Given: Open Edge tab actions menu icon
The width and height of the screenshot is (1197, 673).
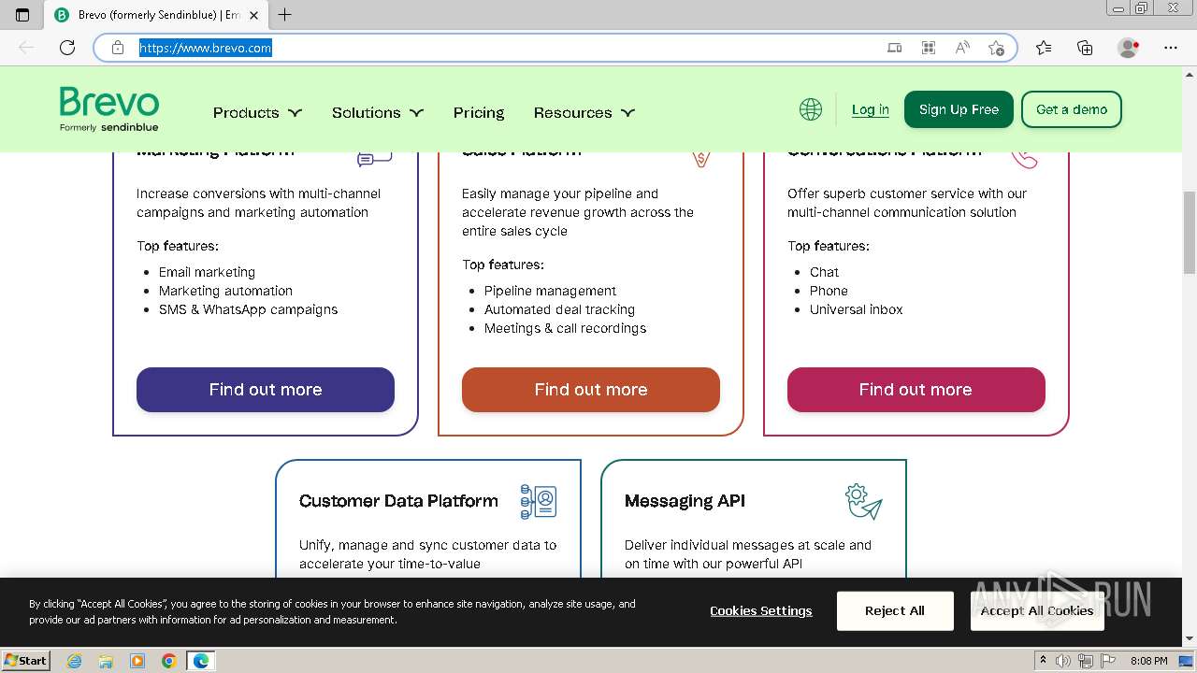Looking at the screenshot, I should (23, 15).
